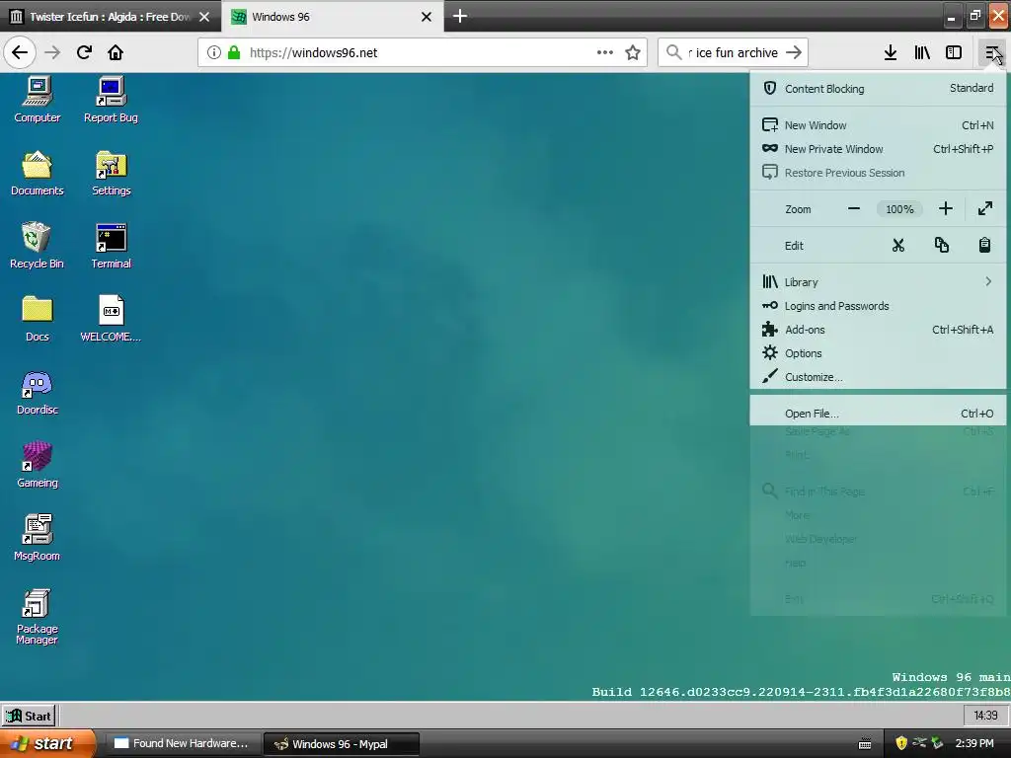Open the MsgRoom shortcut icon
Viewport: 1011px width, 758px height.
click(37, 538)
